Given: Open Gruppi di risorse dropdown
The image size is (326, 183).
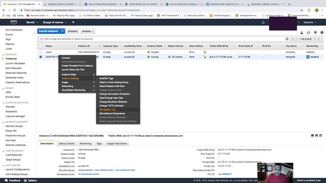Looking at the screenshot, I should pyautogui.click(x=55, y=22).
